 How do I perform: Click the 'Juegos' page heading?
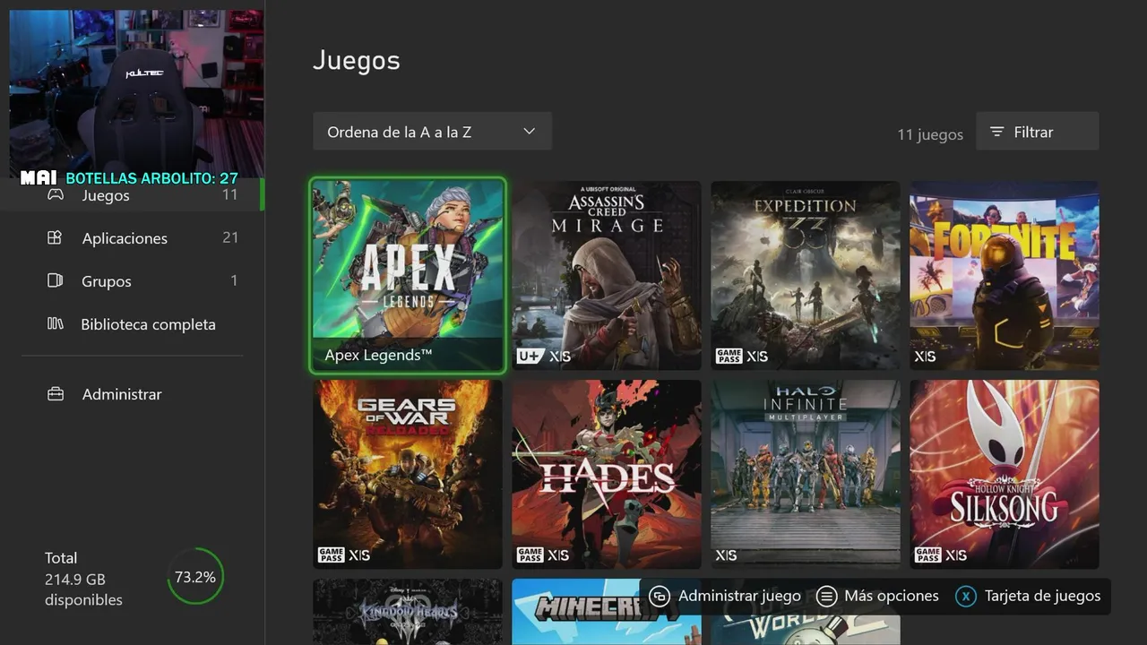[357, 61]
